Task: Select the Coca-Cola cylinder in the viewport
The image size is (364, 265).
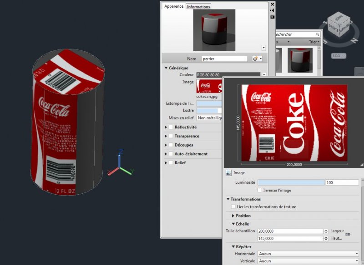Action: coord(67,122)
